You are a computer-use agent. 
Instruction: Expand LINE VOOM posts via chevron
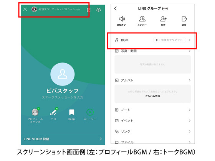[101, 139]
